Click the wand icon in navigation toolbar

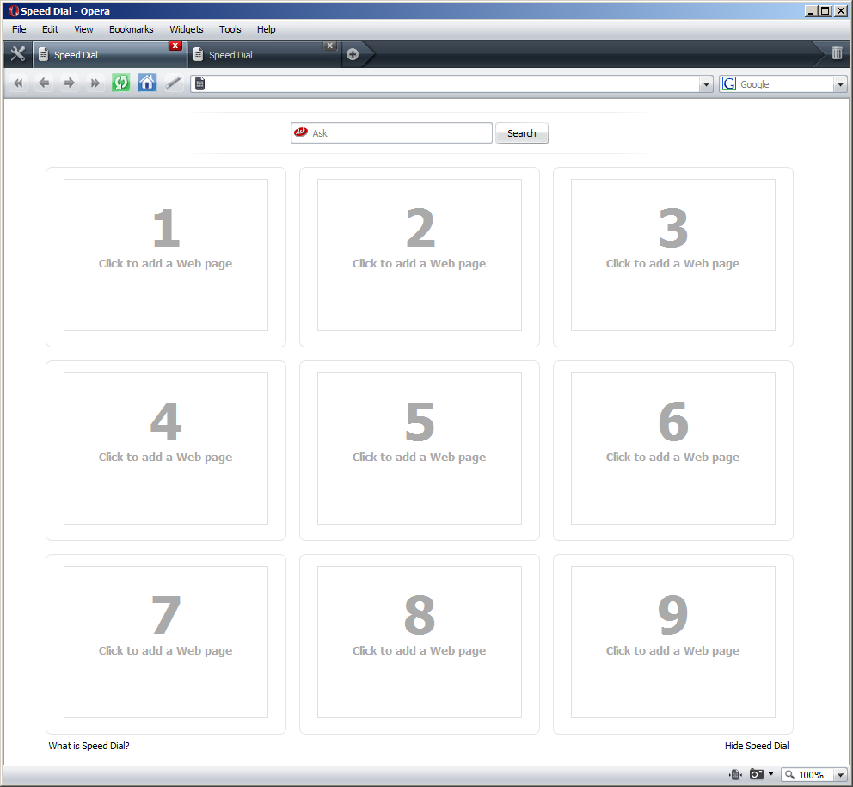(x=174, y=83)
